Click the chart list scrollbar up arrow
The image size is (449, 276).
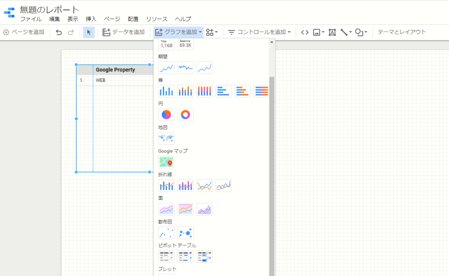pos(272,42)
